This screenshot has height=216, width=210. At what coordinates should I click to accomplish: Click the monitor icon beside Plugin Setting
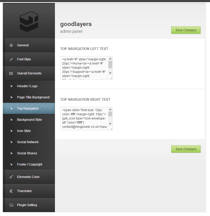[x=11, y=205]
